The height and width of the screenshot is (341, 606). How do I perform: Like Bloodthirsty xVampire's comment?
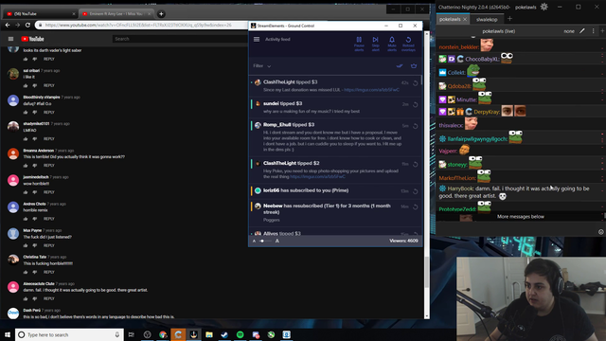coord(26,112)
